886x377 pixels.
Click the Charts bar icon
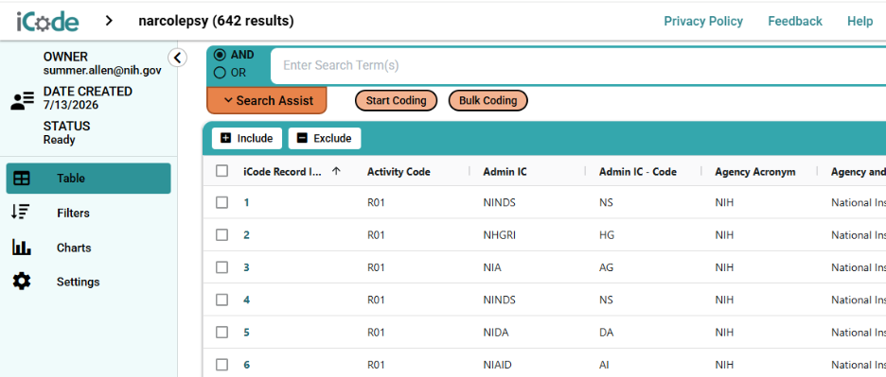click(x=22, y=248)
